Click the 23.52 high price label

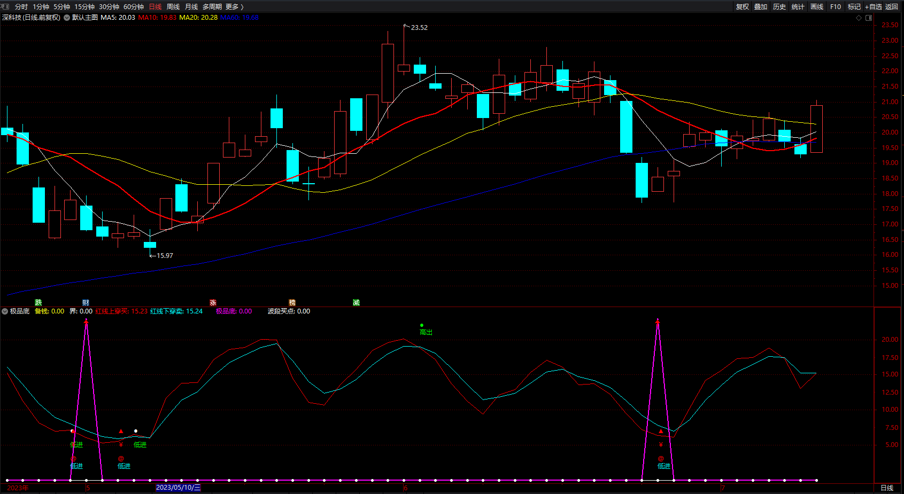pyautogui.click(x=419, y=28)
